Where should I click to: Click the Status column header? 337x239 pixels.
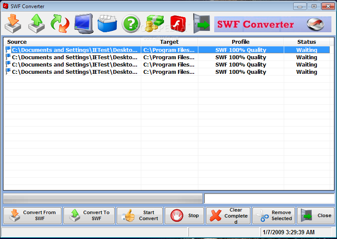[x=307, y=42]
